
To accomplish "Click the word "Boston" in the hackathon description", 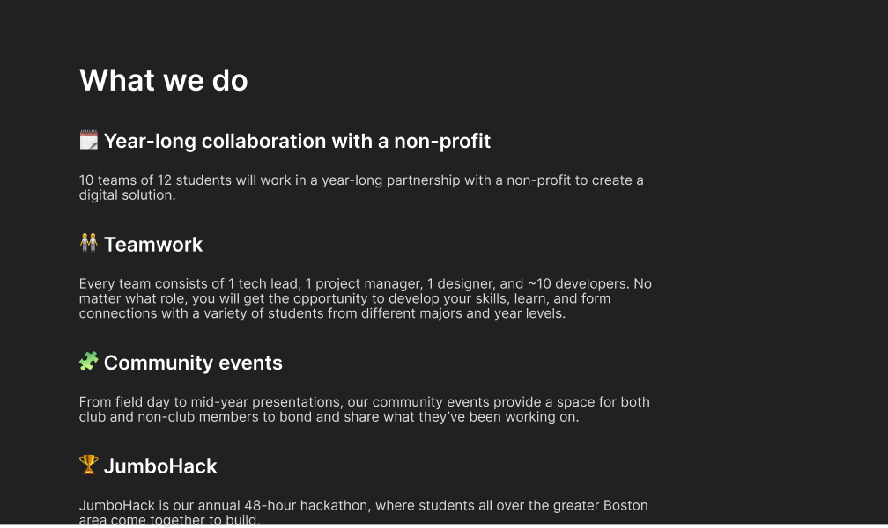I will tap(625, 505).
